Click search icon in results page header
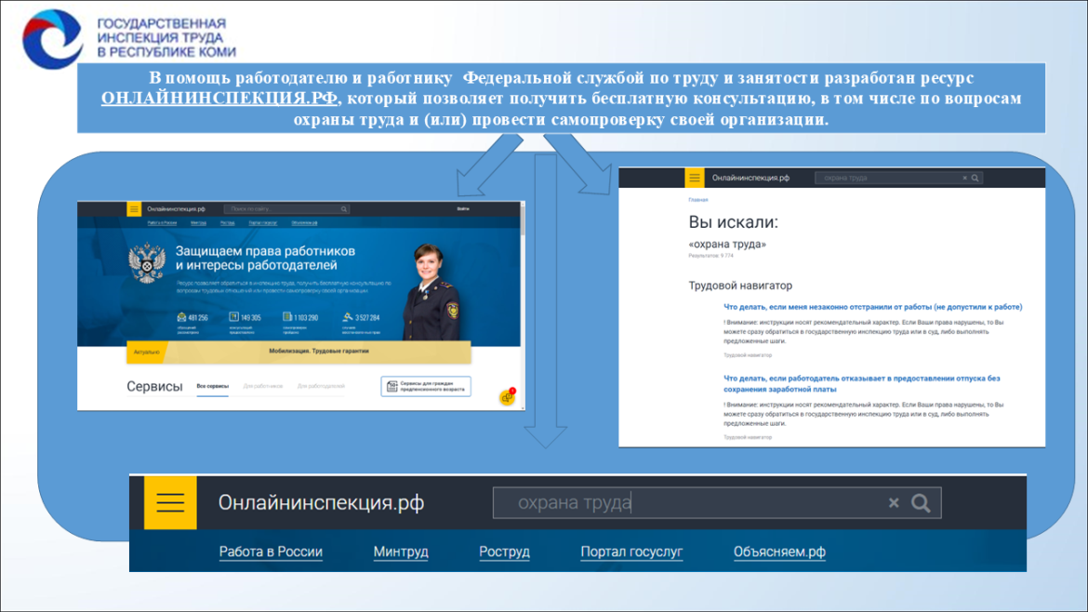 tap(975, 179)
